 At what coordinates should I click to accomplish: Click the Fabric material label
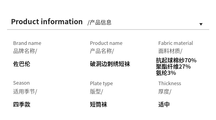click(x=176, y=43)
